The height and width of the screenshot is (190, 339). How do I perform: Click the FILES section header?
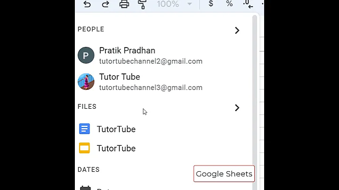coord(87,106)
